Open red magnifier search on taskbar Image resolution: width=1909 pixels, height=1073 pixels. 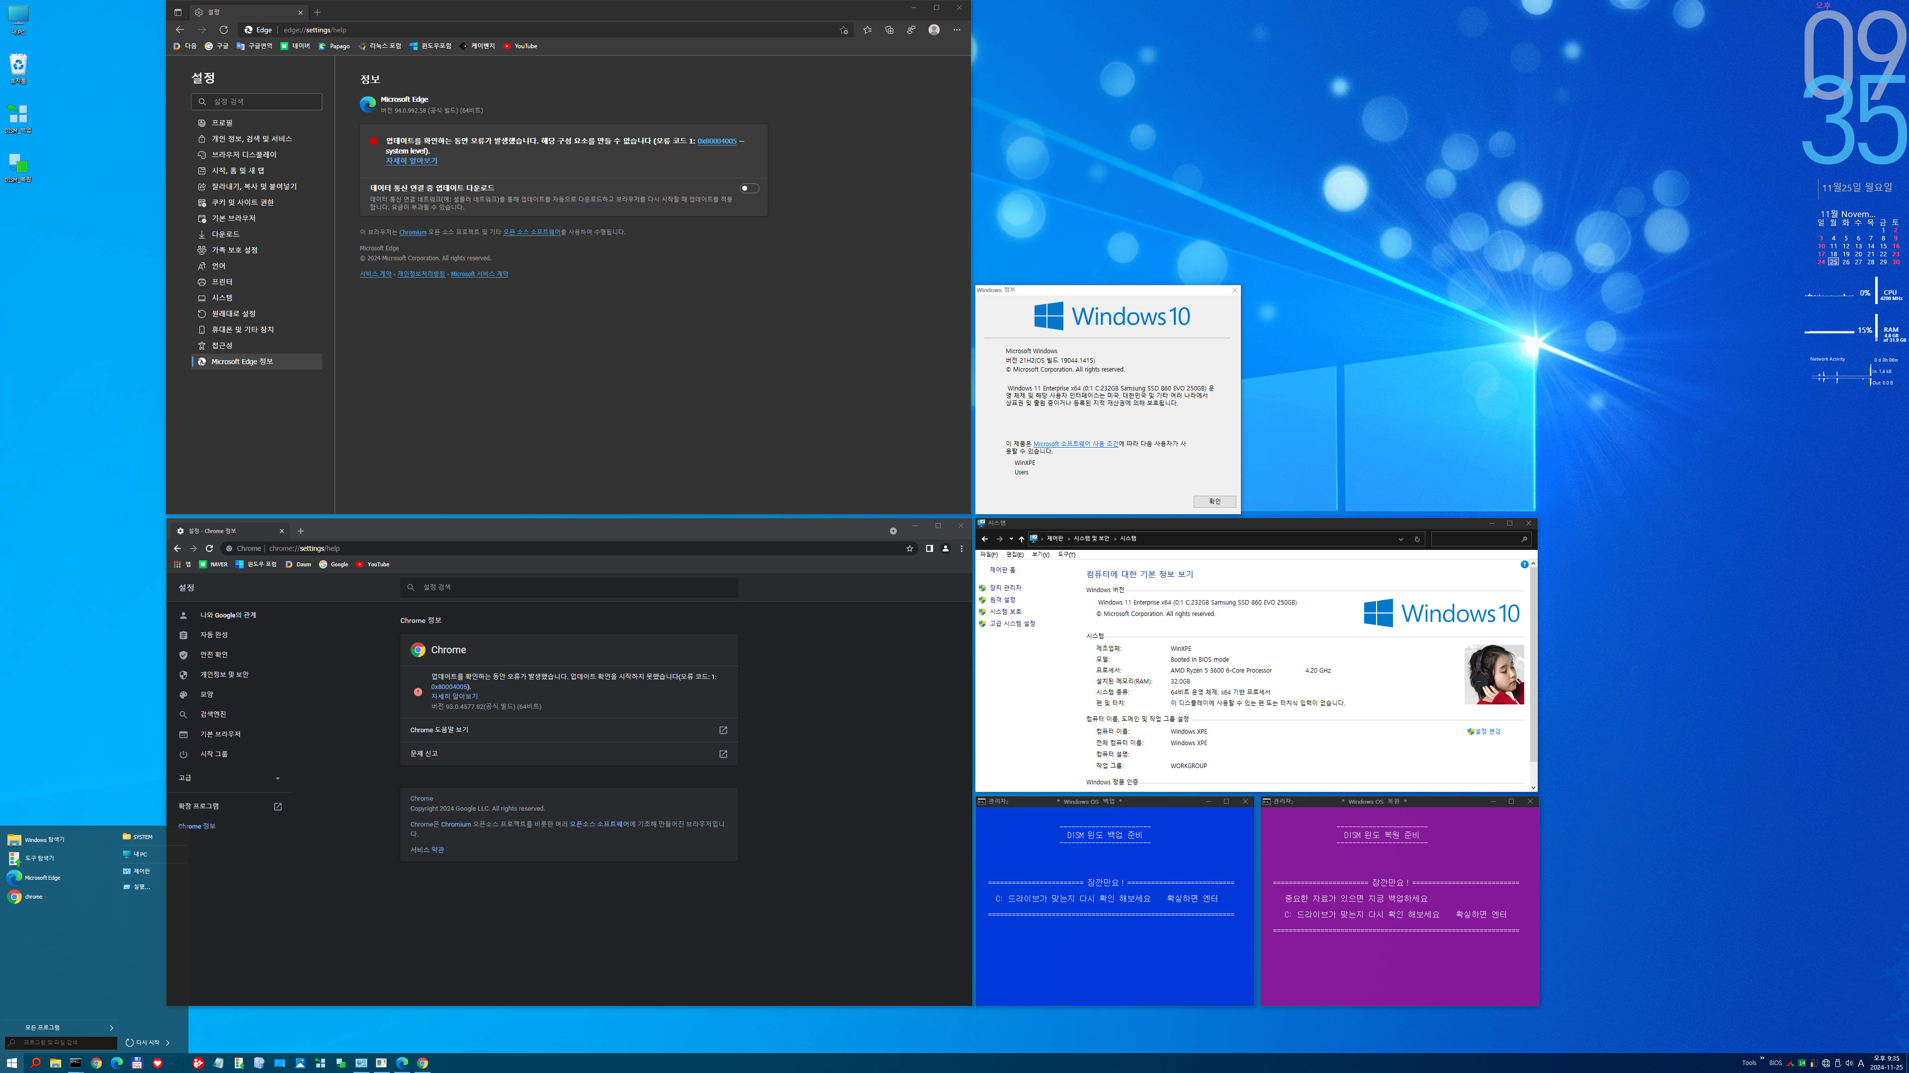tap(35, 1063)
